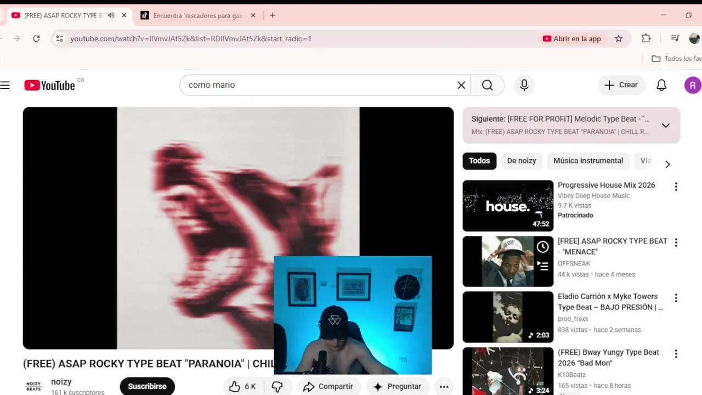702x395 pixels.
Task: Open the browser profile avatar
Action: point(695,38)
